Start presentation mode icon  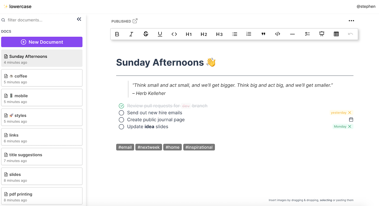[x=322, y=34]
